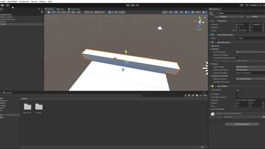Open scene camera settings icon
The width and height of the screenshot is (265, 149).
click(x=198, y=12)
